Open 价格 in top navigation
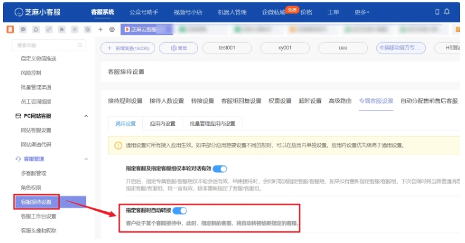This screenshot has height=243, width=465. (306, 12)
